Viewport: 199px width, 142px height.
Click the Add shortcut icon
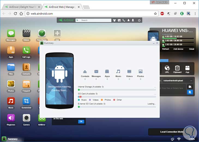57,33
